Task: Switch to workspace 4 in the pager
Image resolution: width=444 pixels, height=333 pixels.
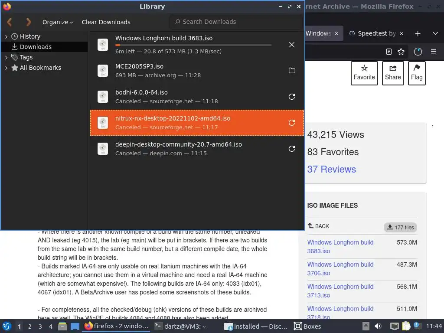Action: point(51,326)
